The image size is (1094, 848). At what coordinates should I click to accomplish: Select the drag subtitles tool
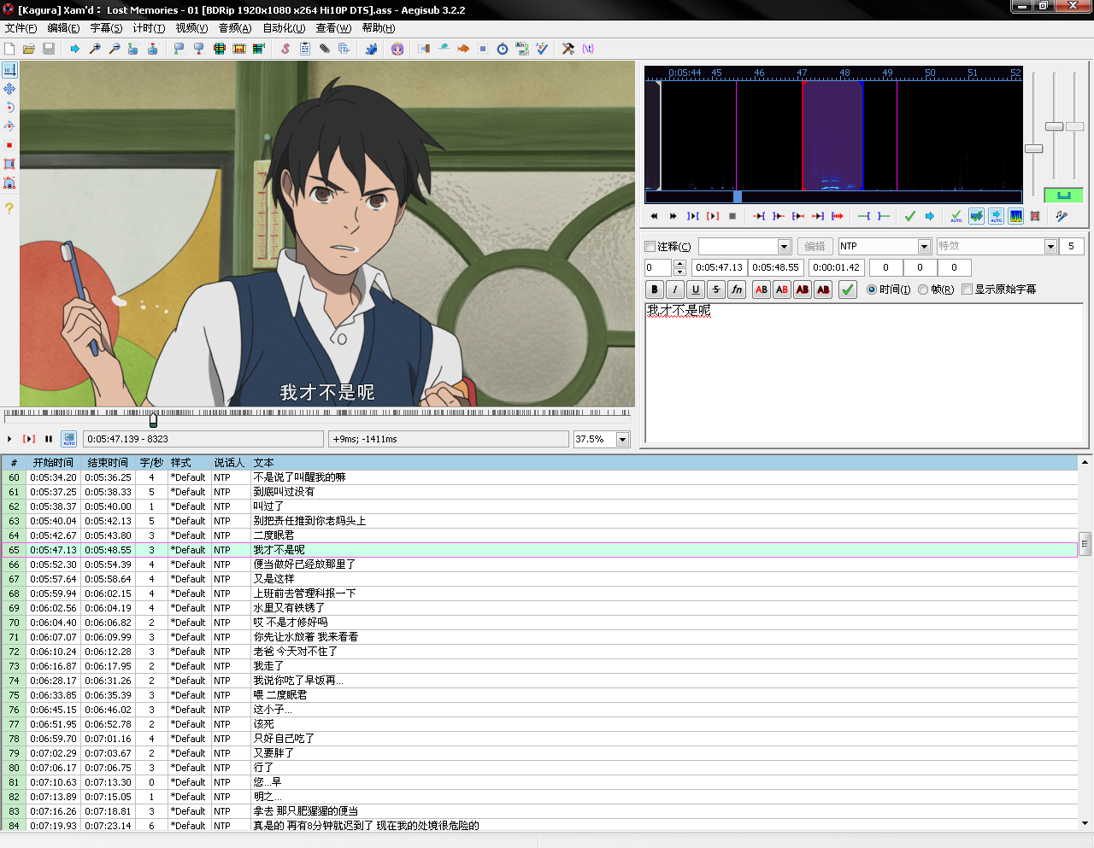pos(9,89)
